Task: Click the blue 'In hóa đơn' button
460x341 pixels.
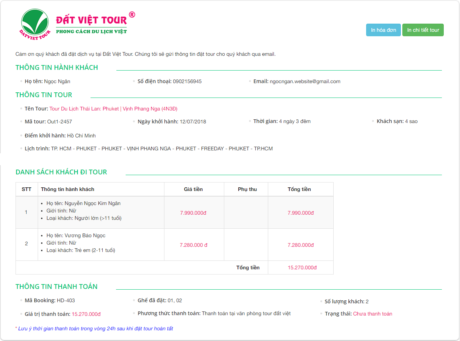Action: tap(384, 30)
